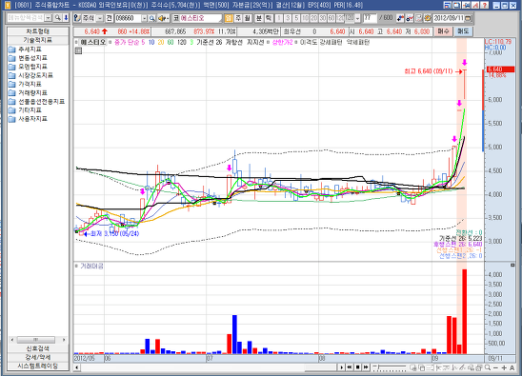Open the 시스템트레이딩 panel tab

38,366
